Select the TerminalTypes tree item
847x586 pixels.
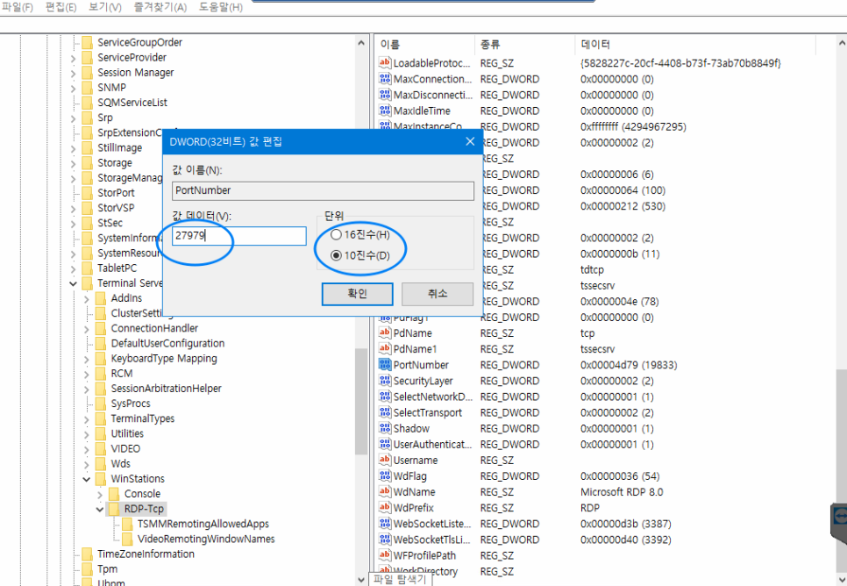click(x=143, y=418)
